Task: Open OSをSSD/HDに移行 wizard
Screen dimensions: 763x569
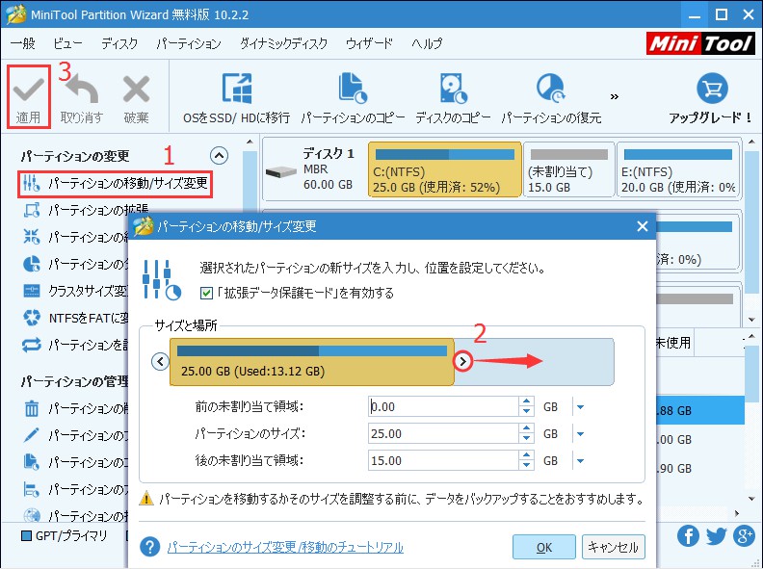Action: click(236, 98)
